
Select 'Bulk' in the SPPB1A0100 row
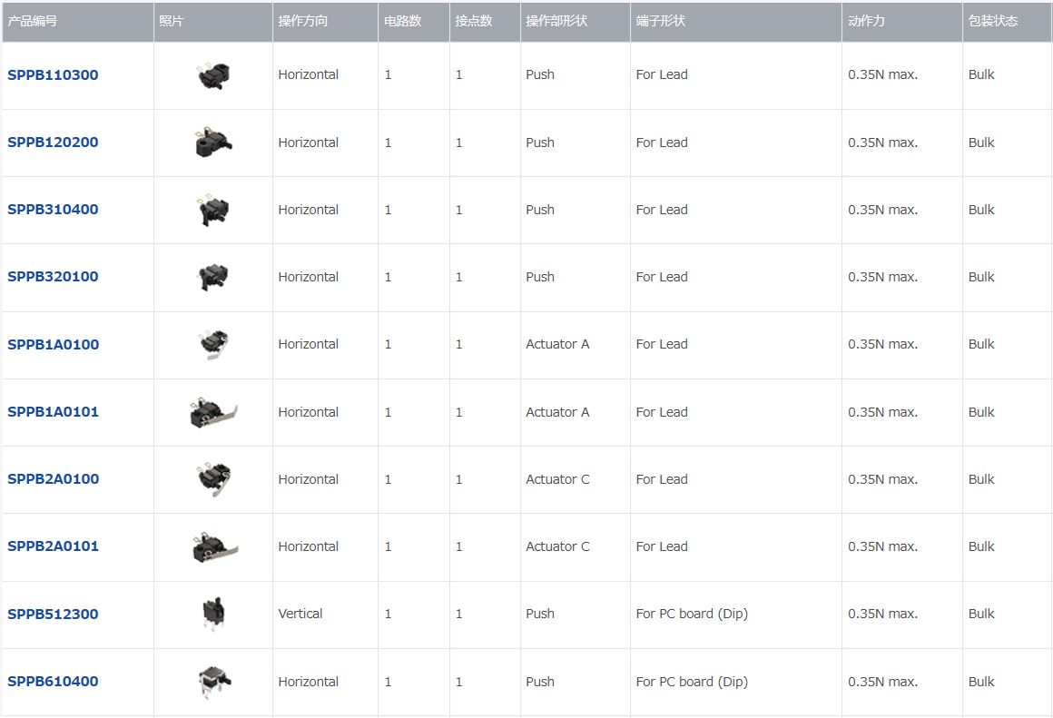point(981,344)
